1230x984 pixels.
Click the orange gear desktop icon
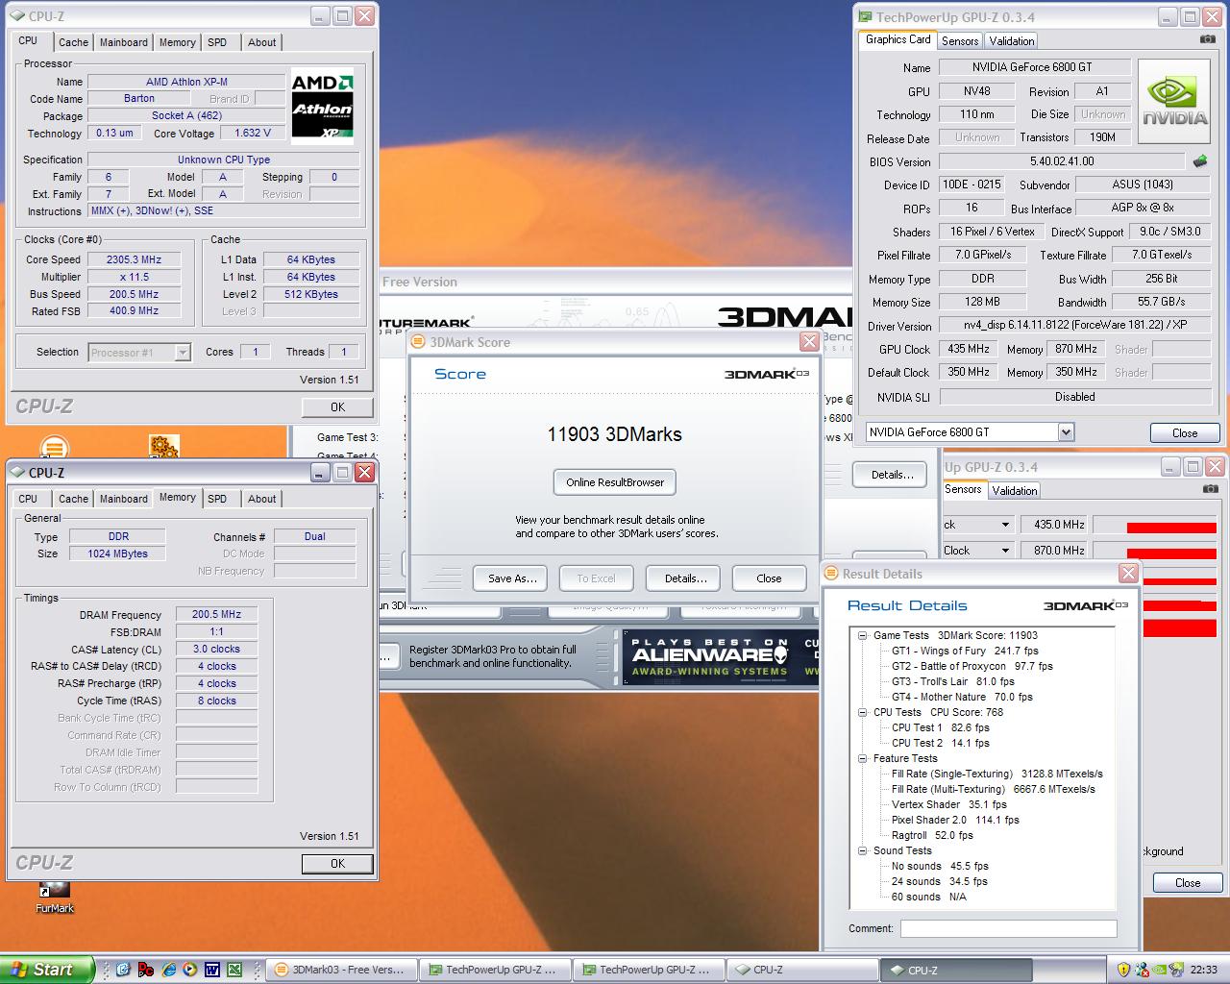164,447
